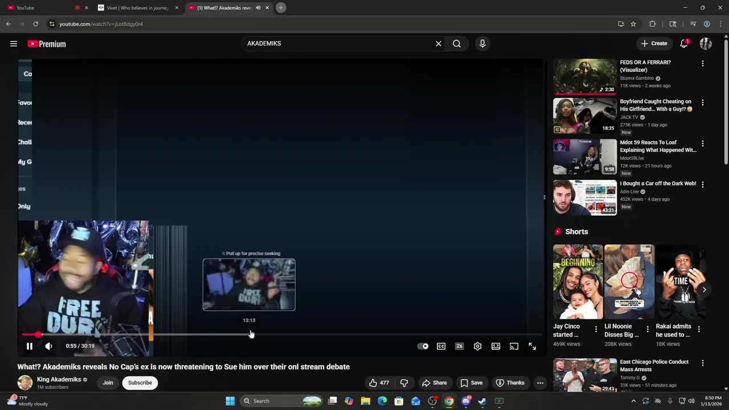
Task: Seek video at the 13:13 position
Action: click(249, 335)
